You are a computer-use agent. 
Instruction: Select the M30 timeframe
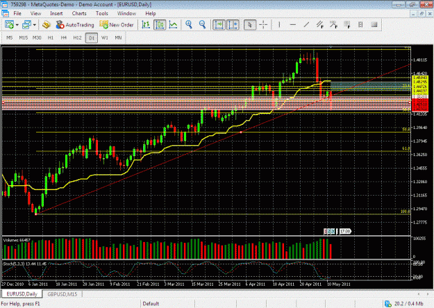[x=37, y=37]
